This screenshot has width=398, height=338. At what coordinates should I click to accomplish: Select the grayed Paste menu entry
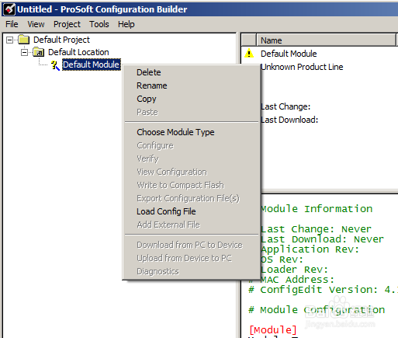tap(147, 112)
